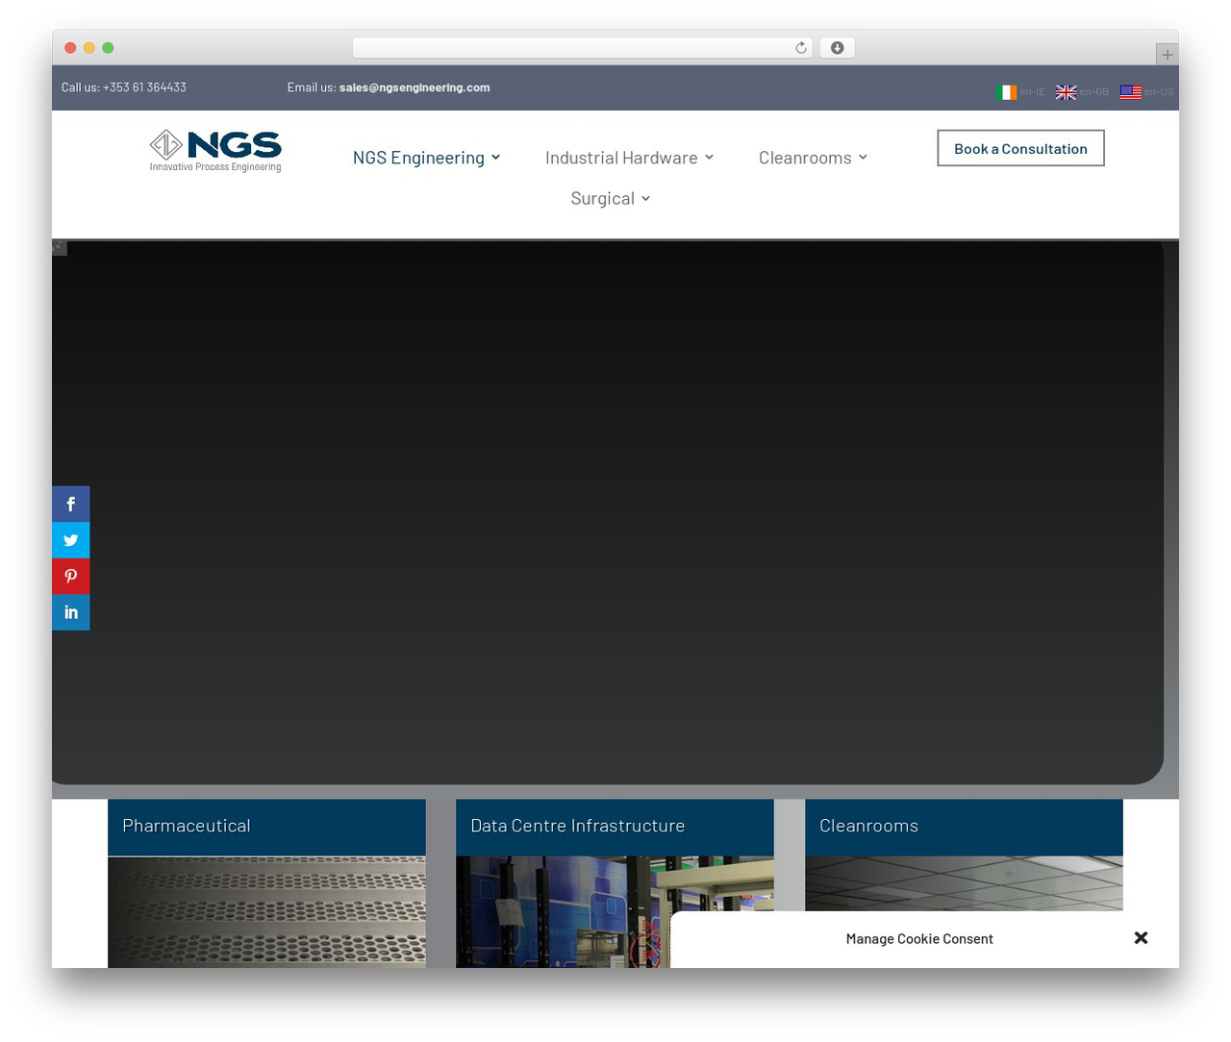Close the Manage Cookie Consent banner

click(1141, 938)
